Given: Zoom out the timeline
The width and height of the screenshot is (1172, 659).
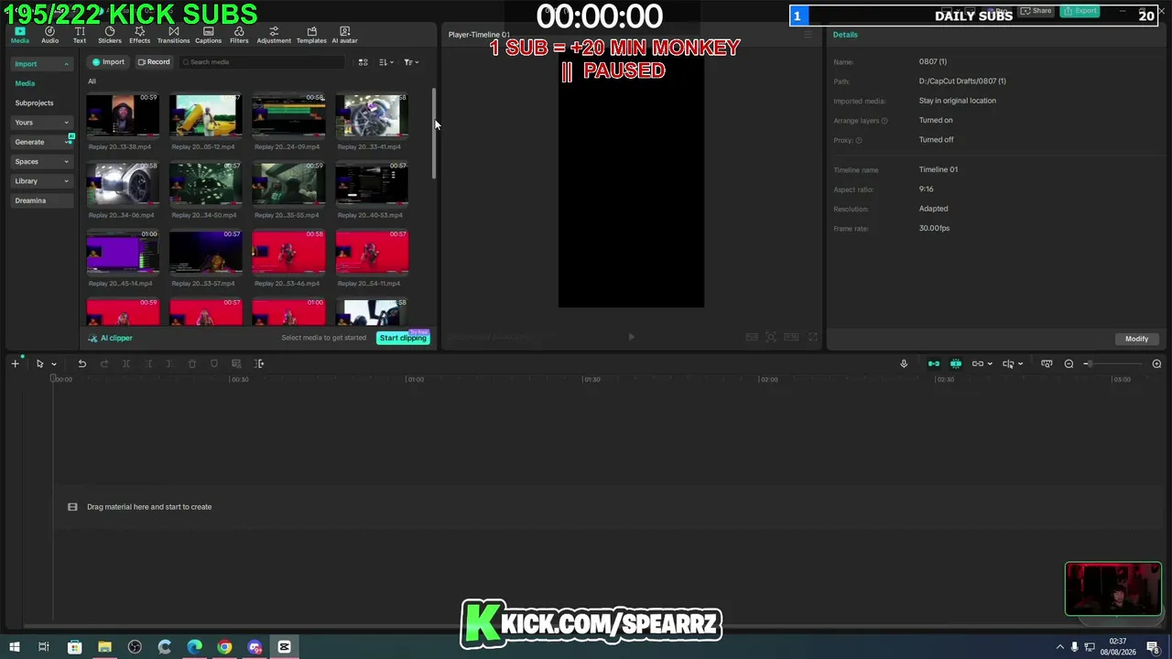Looking at the screenshot, I should (x=1069, y=364).
